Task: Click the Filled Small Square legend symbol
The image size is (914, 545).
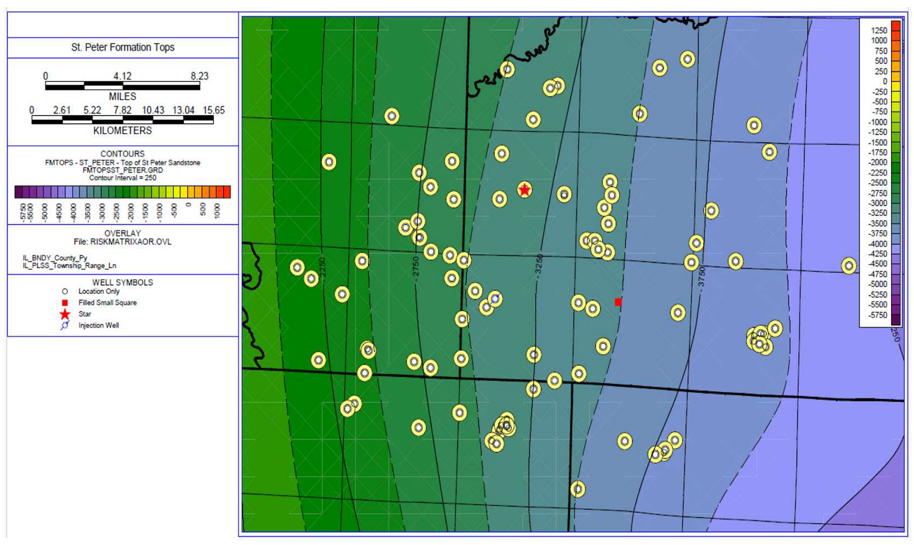Action: (65, 303)
